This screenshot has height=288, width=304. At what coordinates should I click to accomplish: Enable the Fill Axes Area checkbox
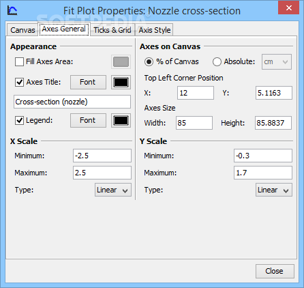click(x=19, y=61)
